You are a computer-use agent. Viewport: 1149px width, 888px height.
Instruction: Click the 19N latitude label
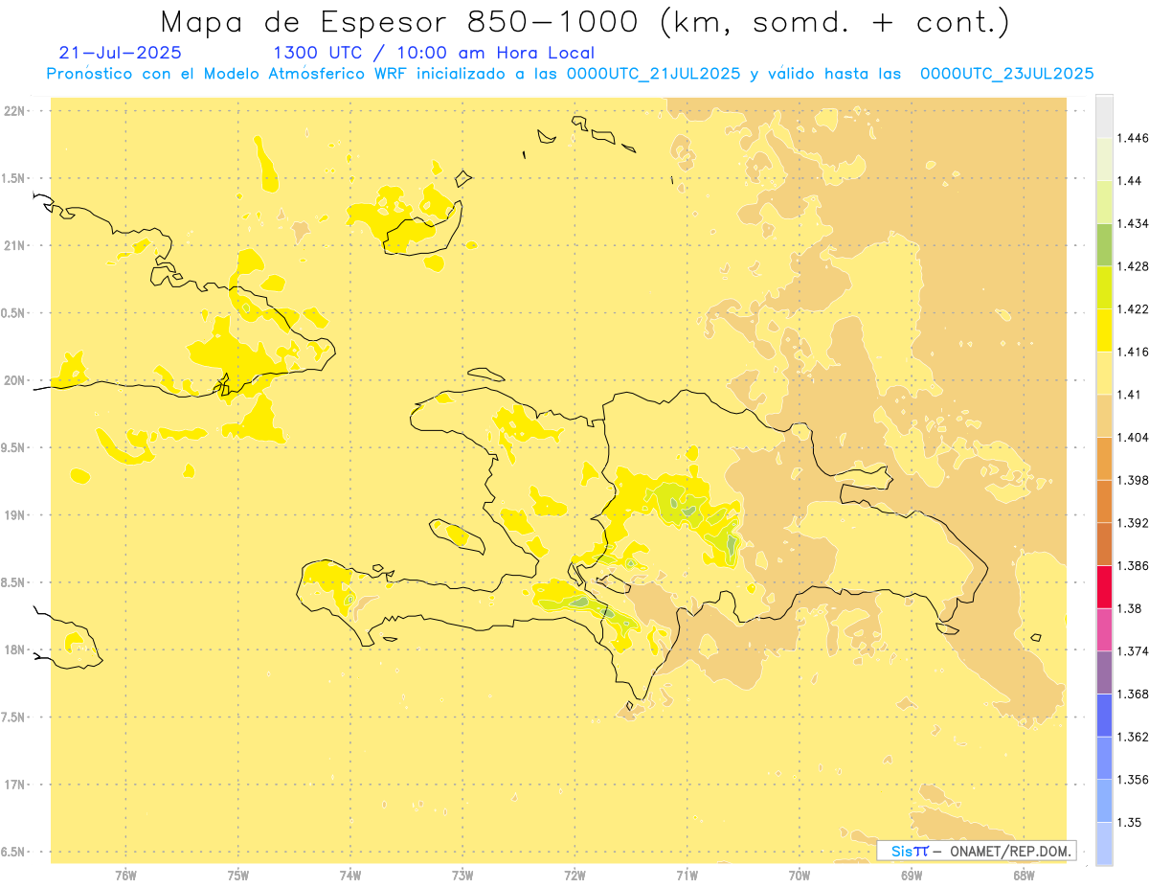coord(16,515)
